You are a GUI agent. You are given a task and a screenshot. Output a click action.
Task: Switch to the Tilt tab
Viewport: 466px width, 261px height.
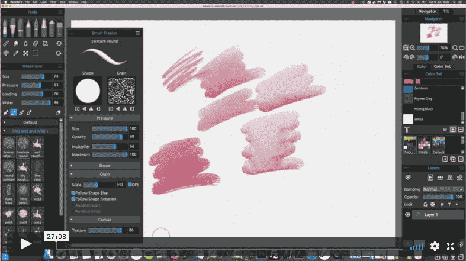[x=446, y=11]
